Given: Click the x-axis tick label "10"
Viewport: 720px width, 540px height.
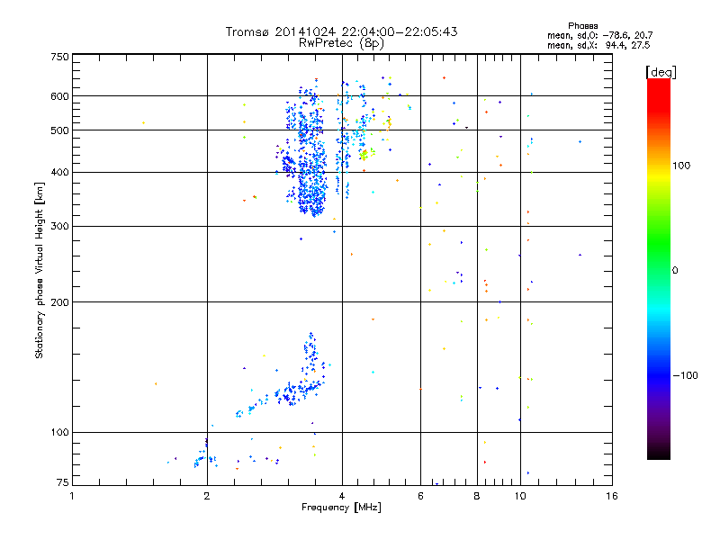Looking at the screenshot, I should click(520, 496).
